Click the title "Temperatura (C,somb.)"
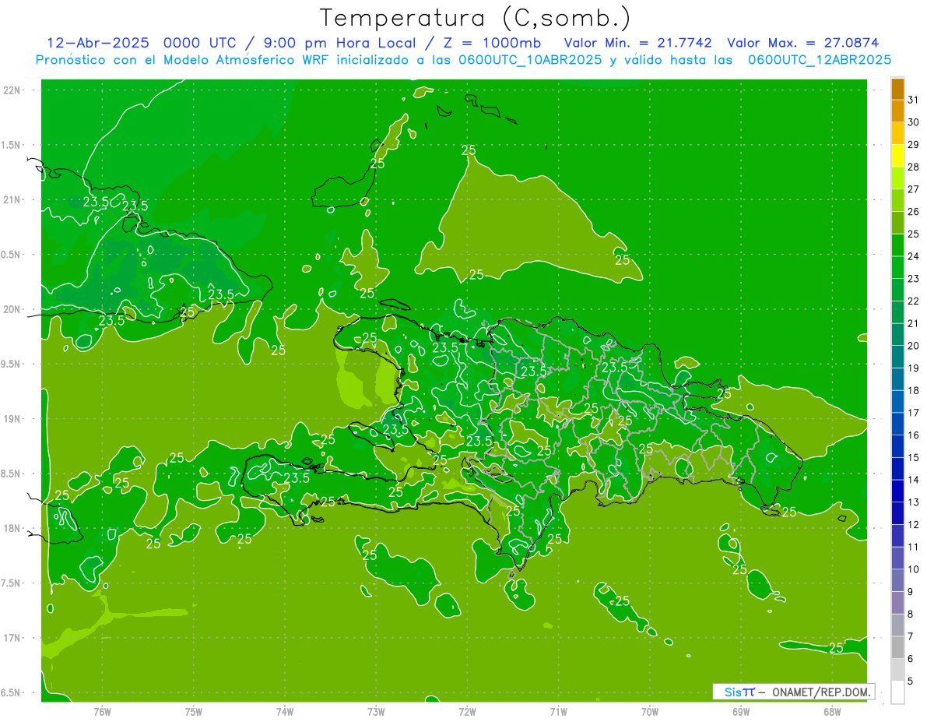This screenshot has width=934, height=722. point(476,19)
